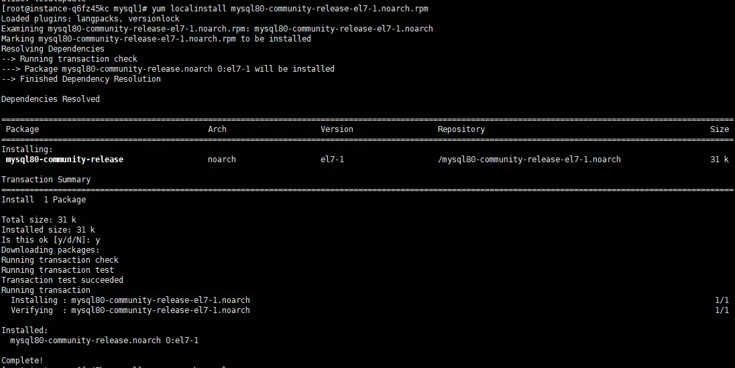Click the 'noarch' arch value in table

point(222,160)
